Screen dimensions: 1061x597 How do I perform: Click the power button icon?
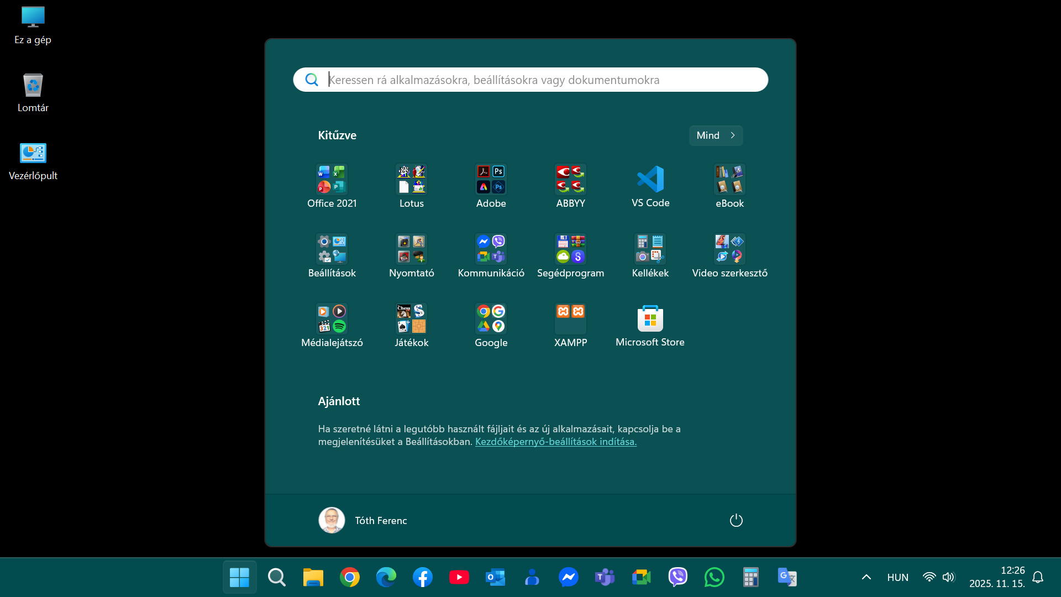[x=736, y=520]
